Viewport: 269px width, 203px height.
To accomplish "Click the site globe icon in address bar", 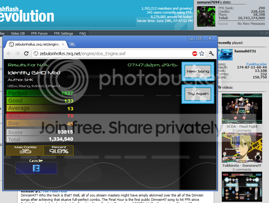I will click(x=36, y=54).
